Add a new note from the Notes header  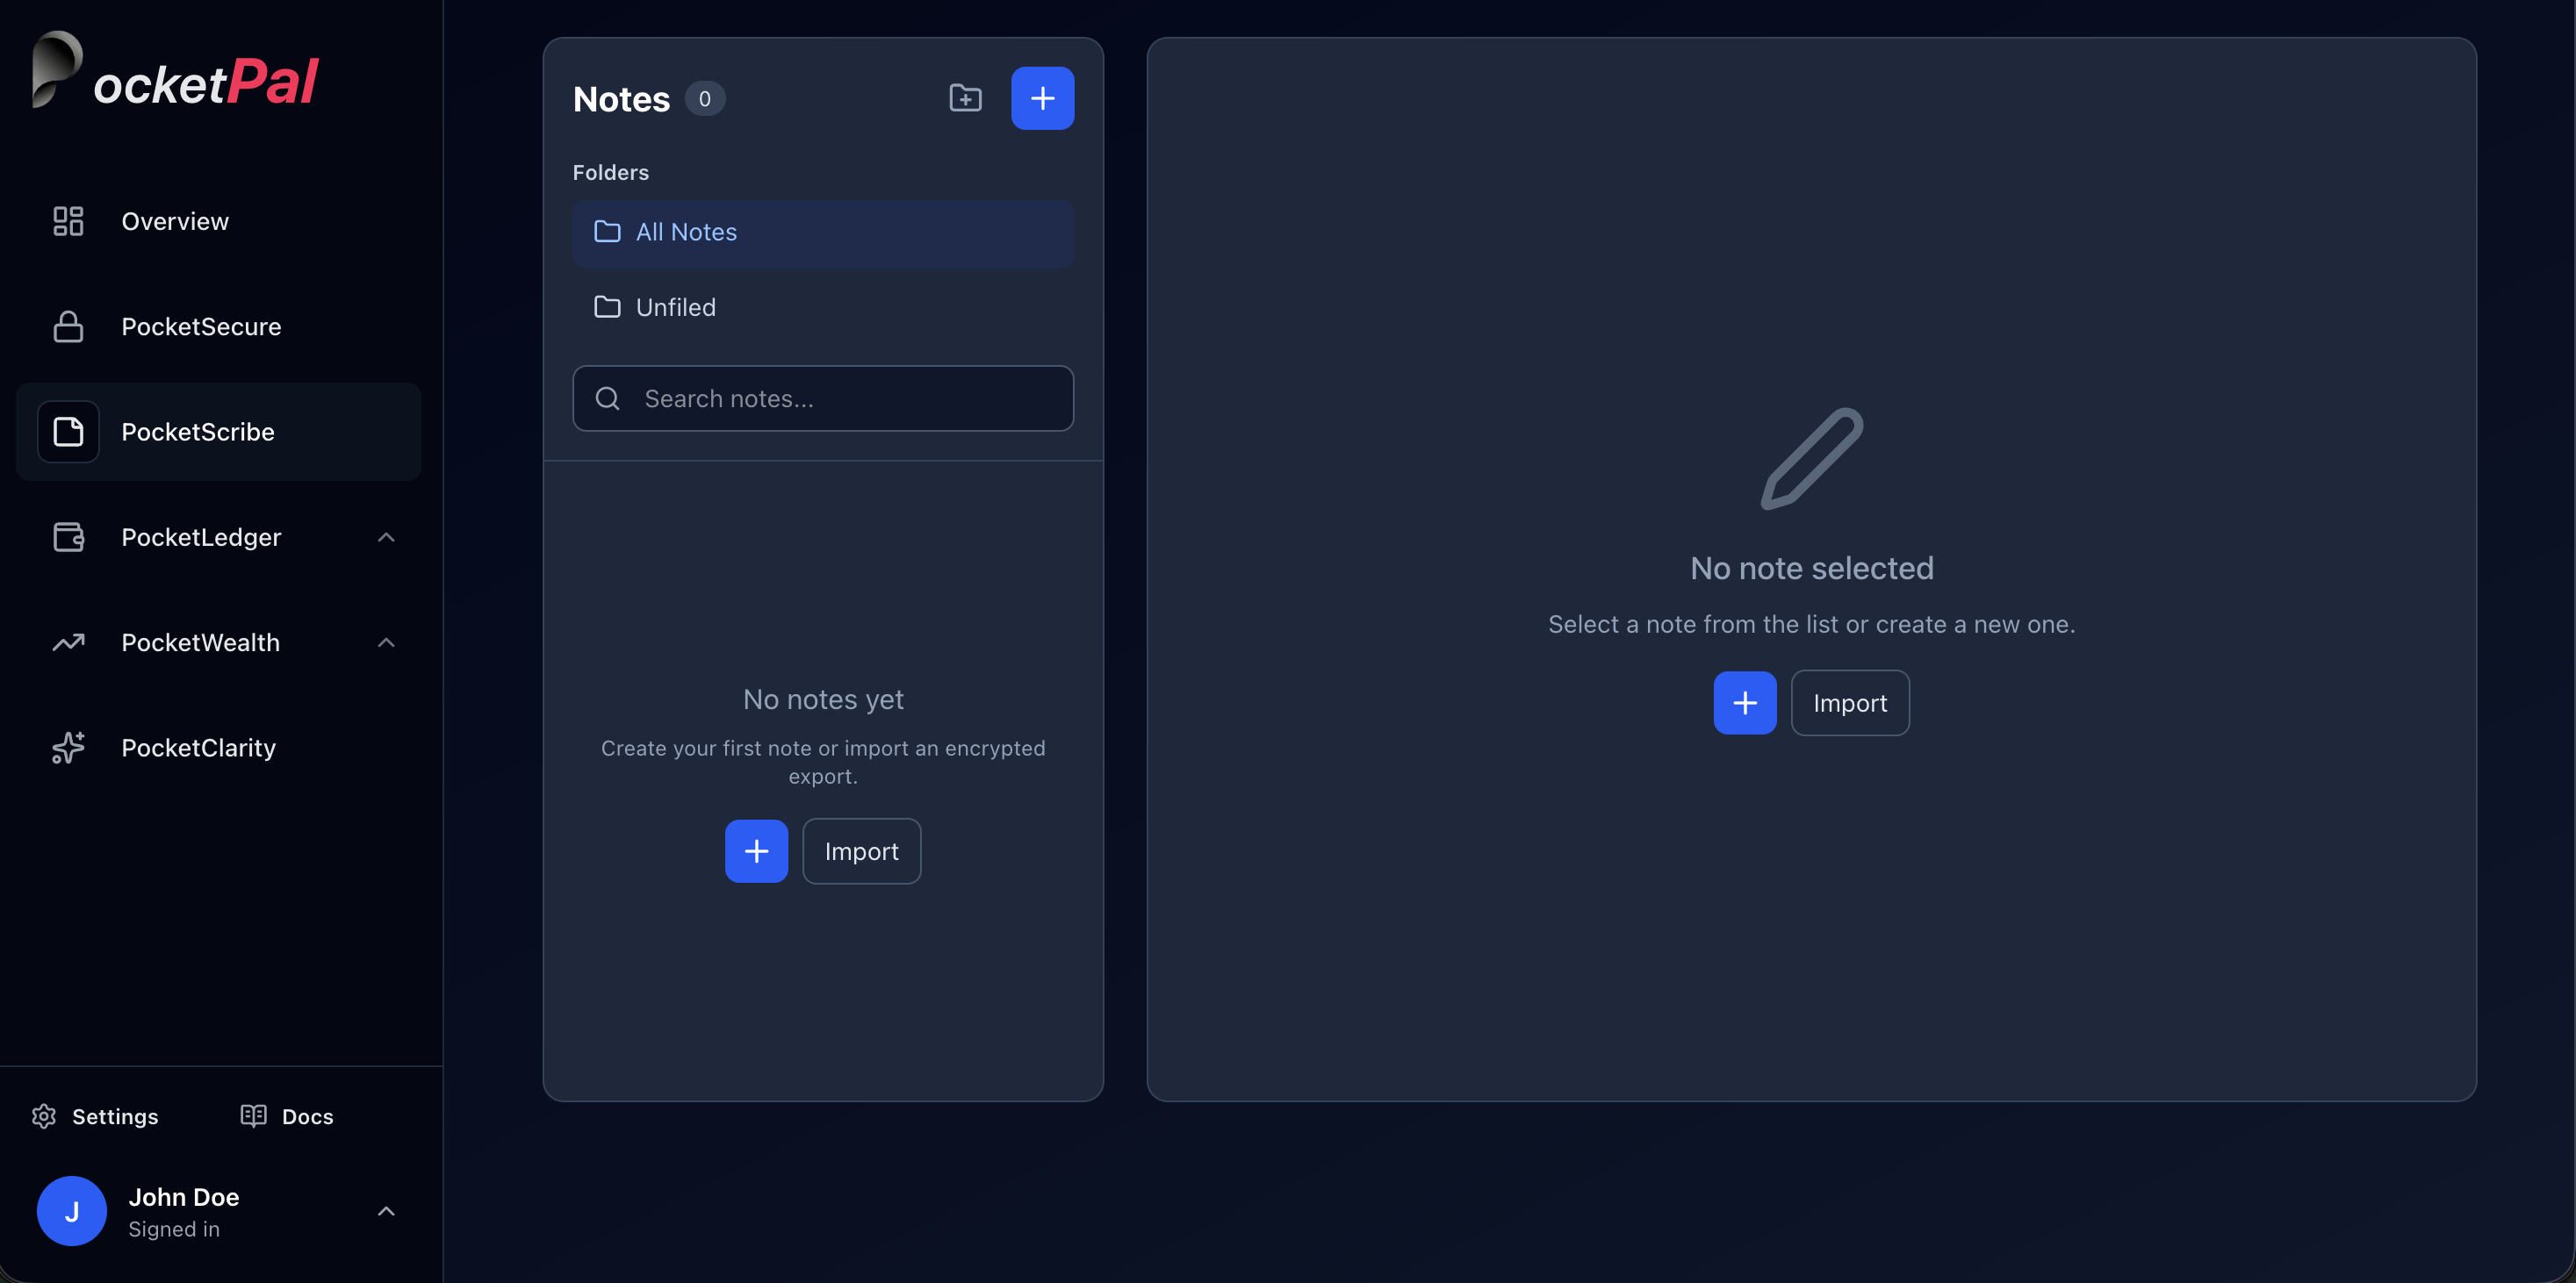(x=1042, y=98)
